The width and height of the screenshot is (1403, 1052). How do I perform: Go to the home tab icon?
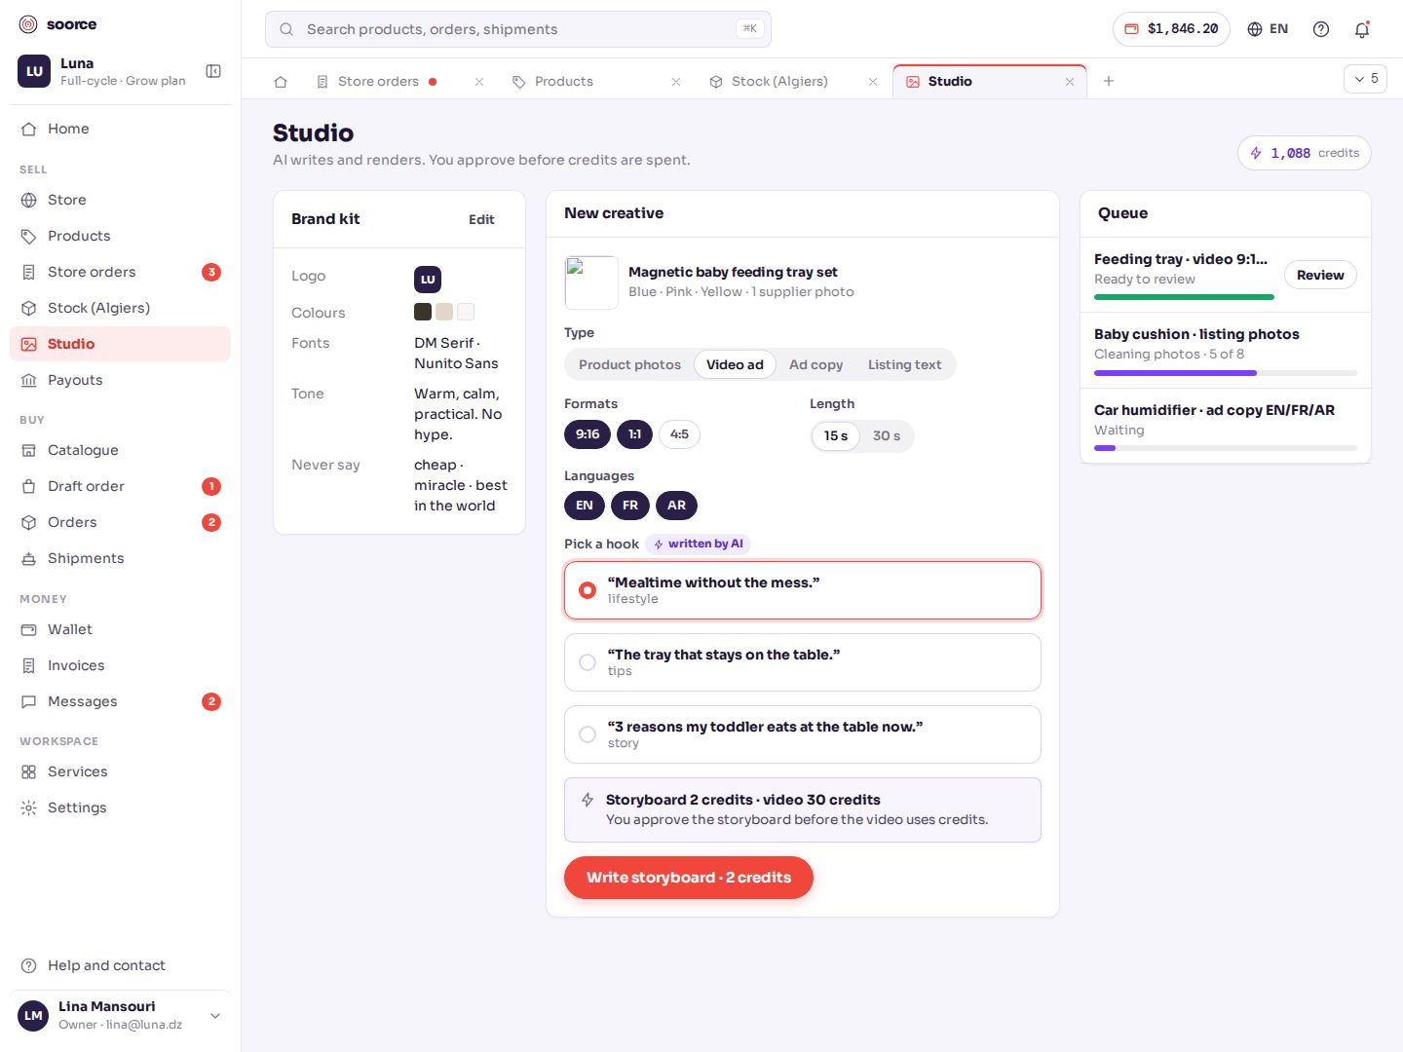pyautogui.click(x=281, y=82)
